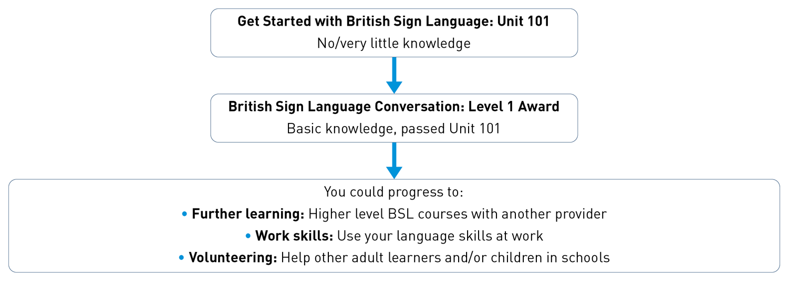Click 'Higher level BSL courses with another provider'

coord(458,214)
